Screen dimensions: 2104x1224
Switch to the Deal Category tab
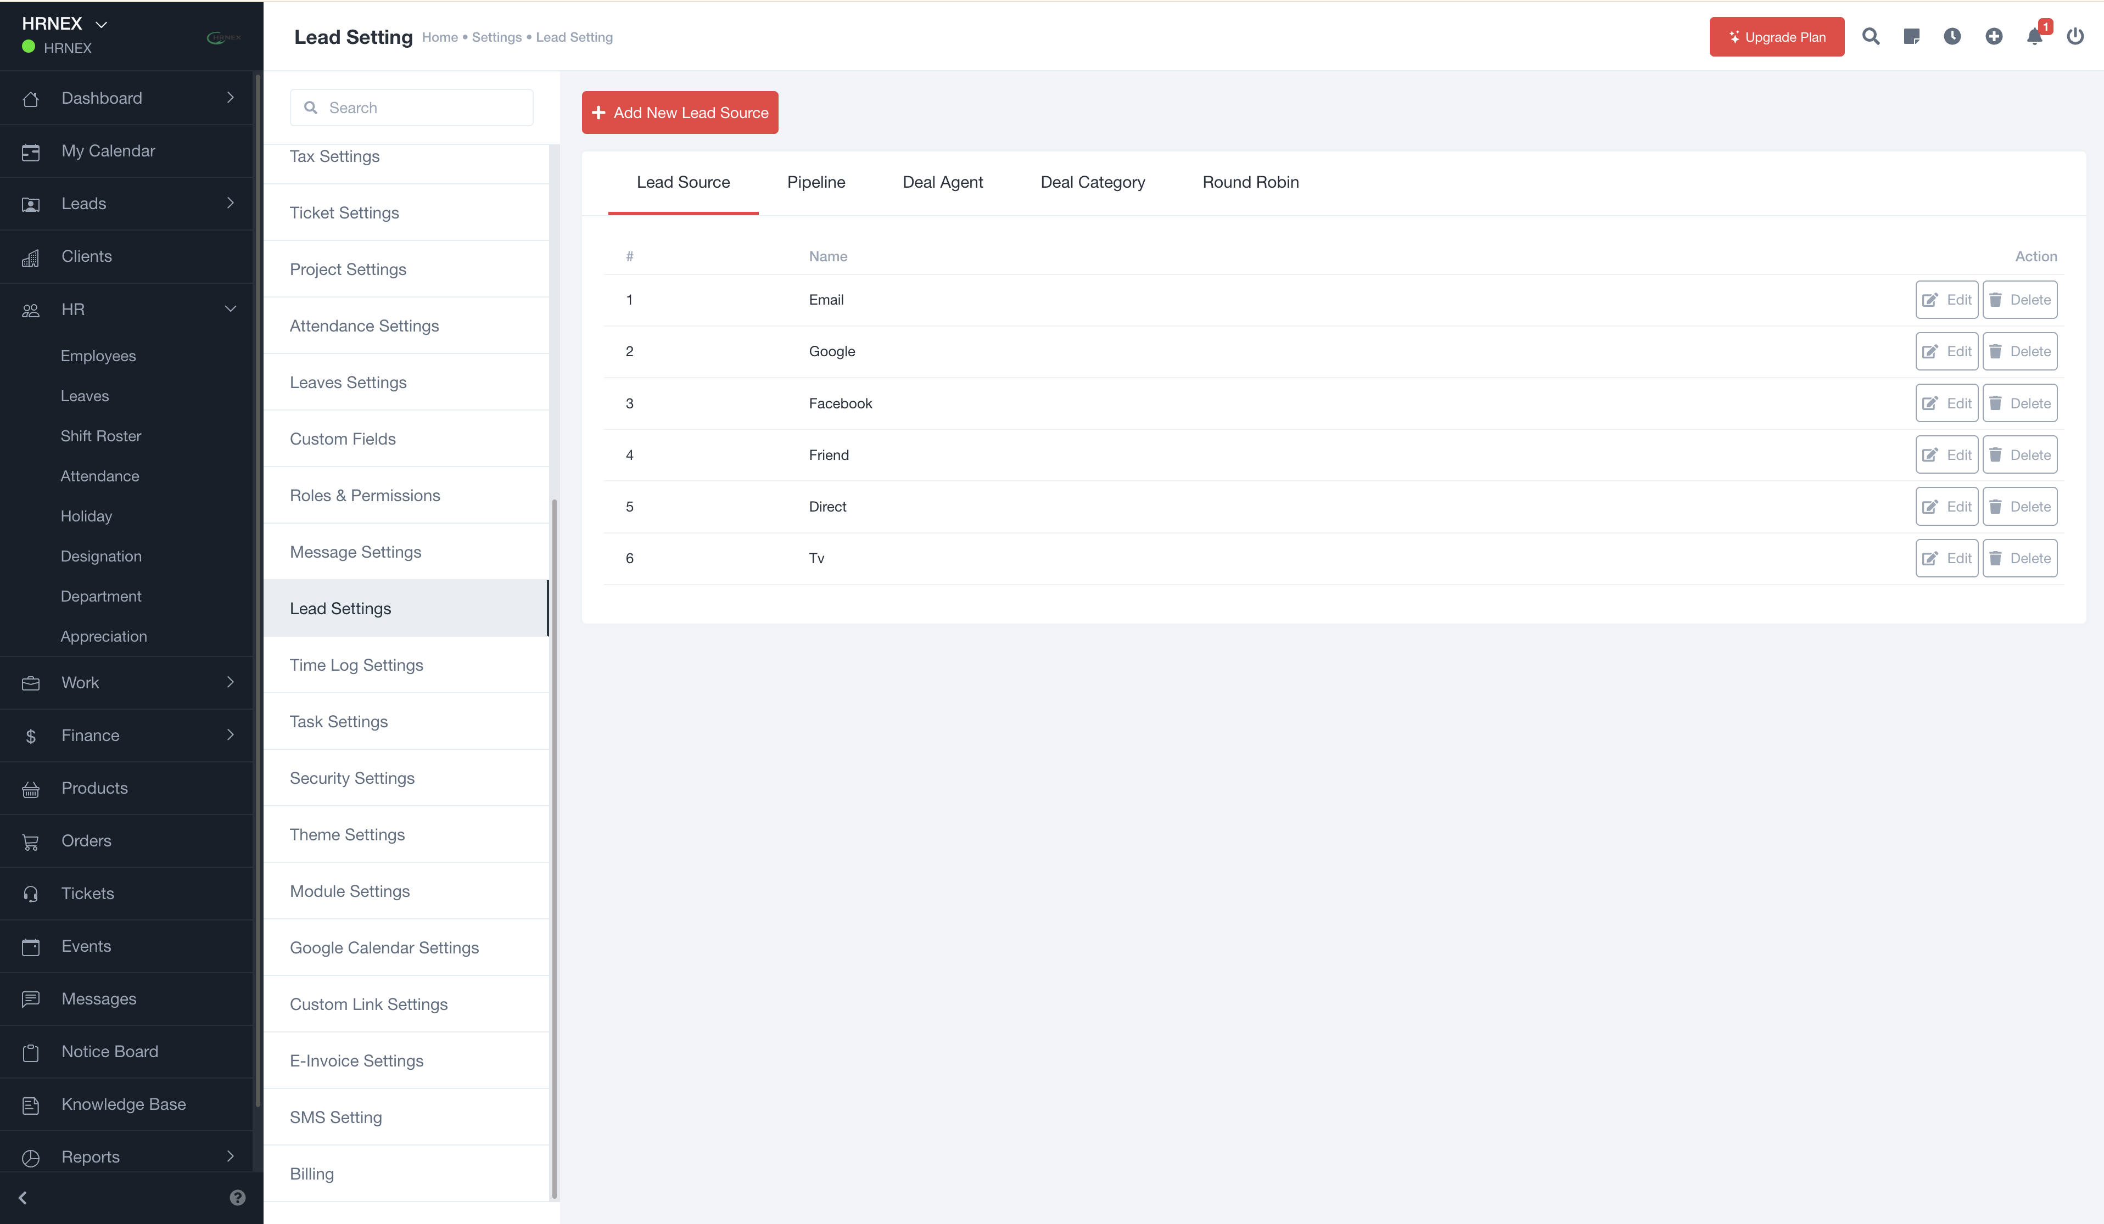click(1092, 182)
